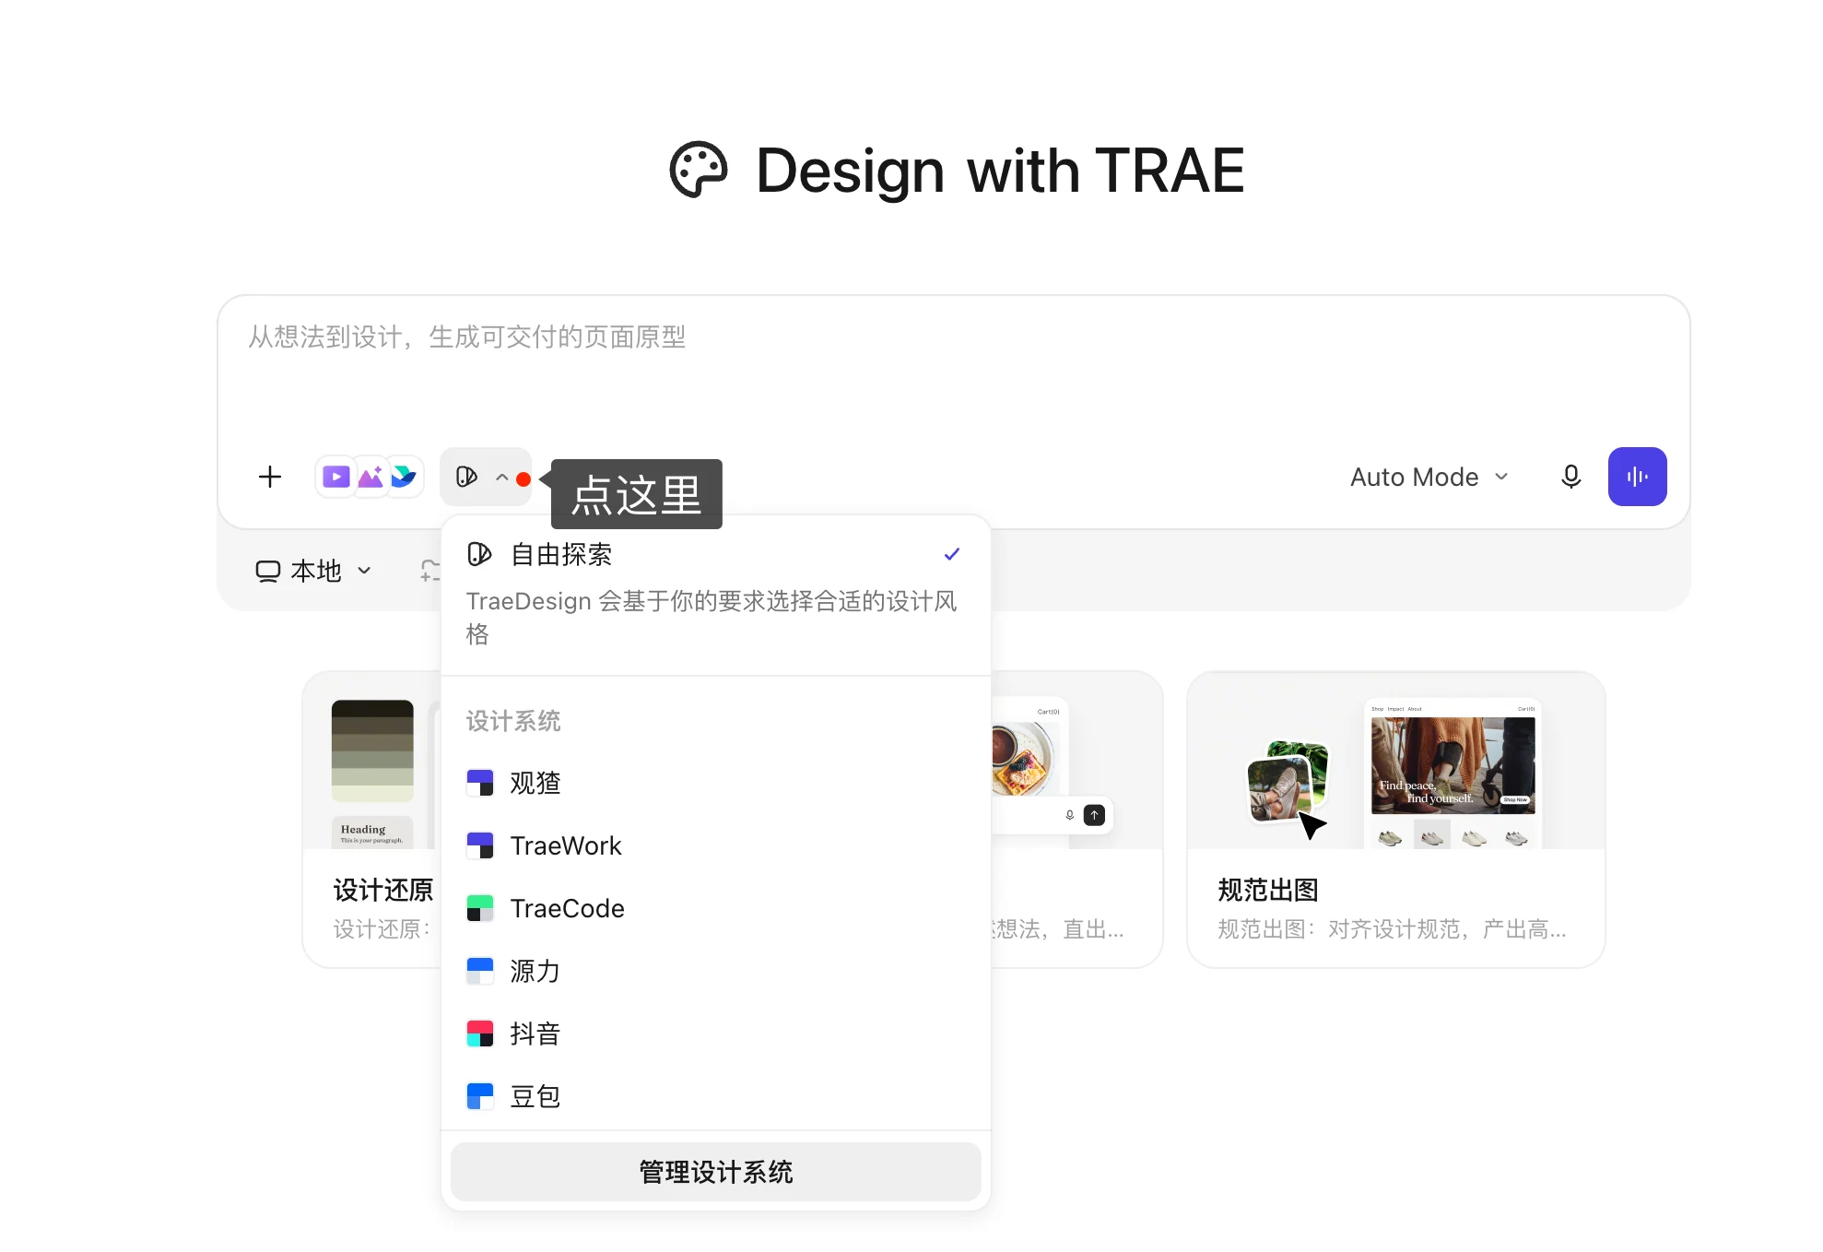Click the TraeCode green swatch icon
Viewport: 1823px width, 1252px height.
(480, 908)
